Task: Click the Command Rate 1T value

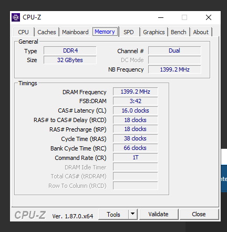Action: [x=136, y=157]
